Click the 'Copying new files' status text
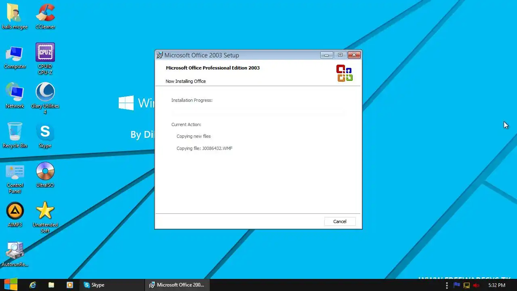 tap(193, 136)
